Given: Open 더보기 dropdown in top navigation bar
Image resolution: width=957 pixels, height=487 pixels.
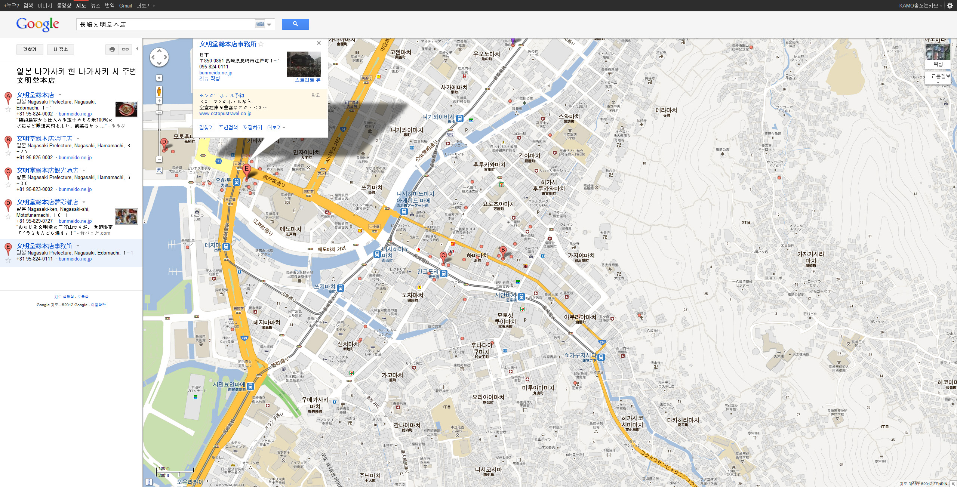Looking at the screenshot, I should point(145,6).
